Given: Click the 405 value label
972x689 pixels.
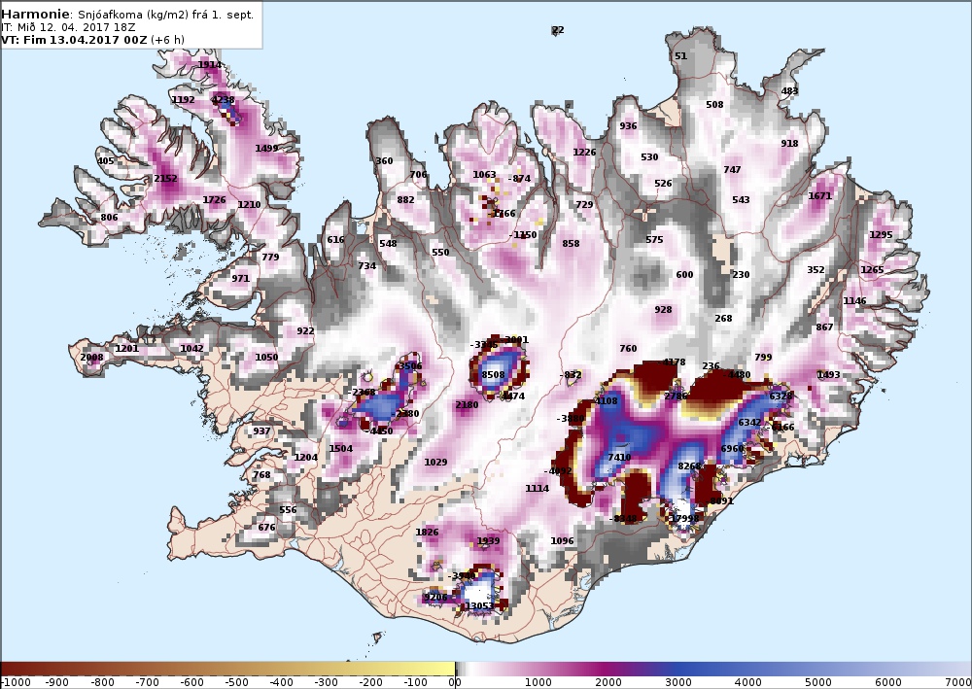Looking at the screenshot, I should click(x=105, y=160).
